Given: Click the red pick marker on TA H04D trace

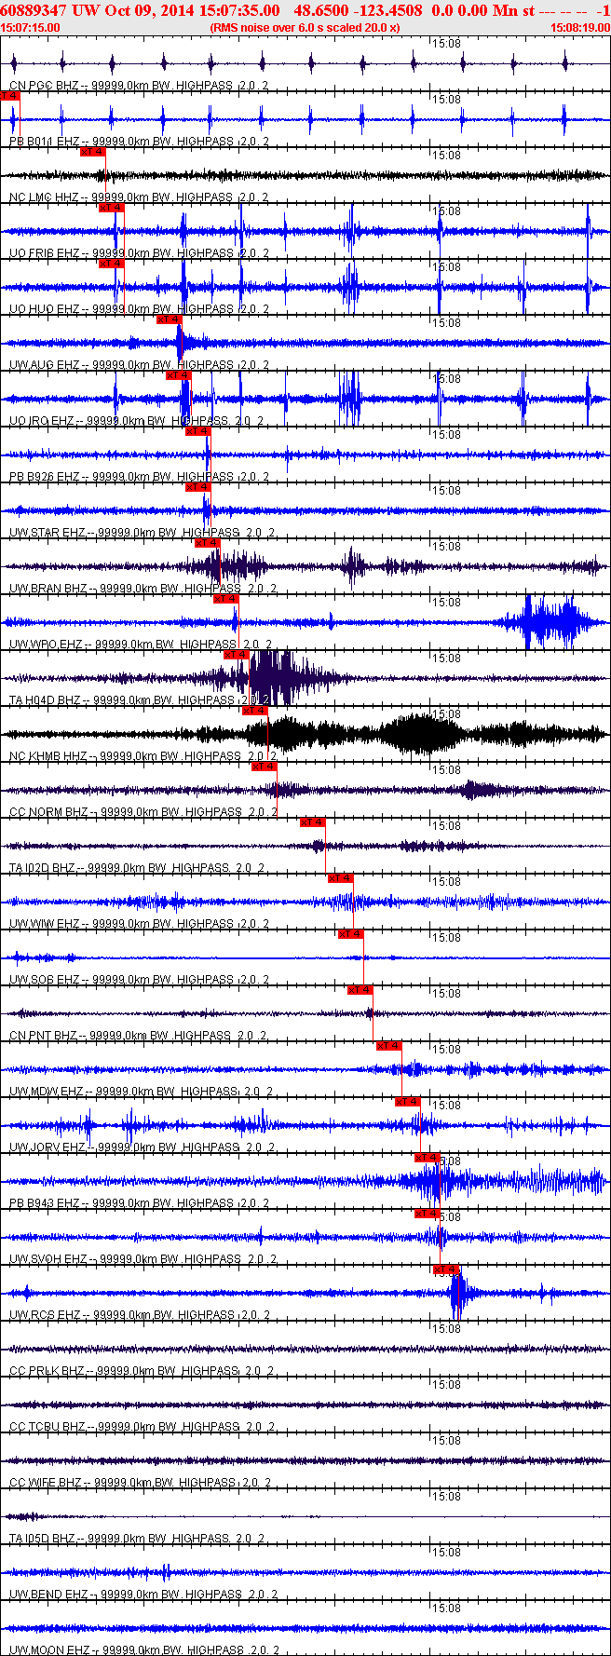Looking at the screenshot, I should (x=236, y=655).
